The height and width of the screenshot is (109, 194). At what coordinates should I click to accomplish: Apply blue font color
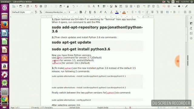(117, 12)
